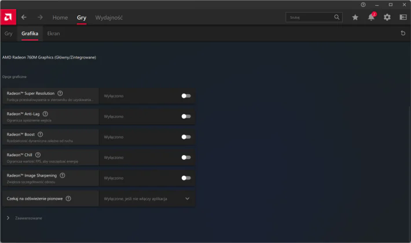This screenshot has width=411, height=243.
Task: Select the Grafika sub-tab
Action: click(30, 34)
